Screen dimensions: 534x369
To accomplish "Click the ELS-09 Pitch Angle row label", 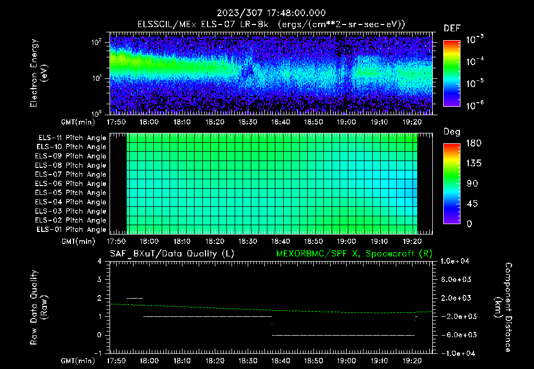I will pos(71,156).
